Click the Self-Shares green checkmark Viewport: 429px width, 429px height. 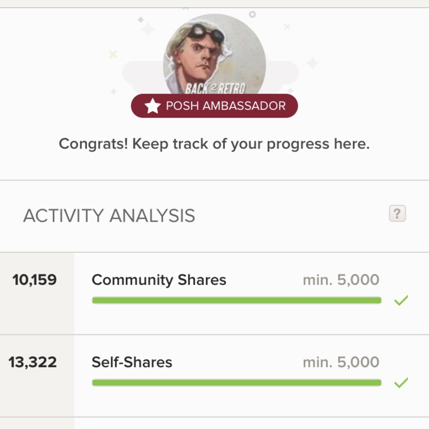tap(401, 383)
